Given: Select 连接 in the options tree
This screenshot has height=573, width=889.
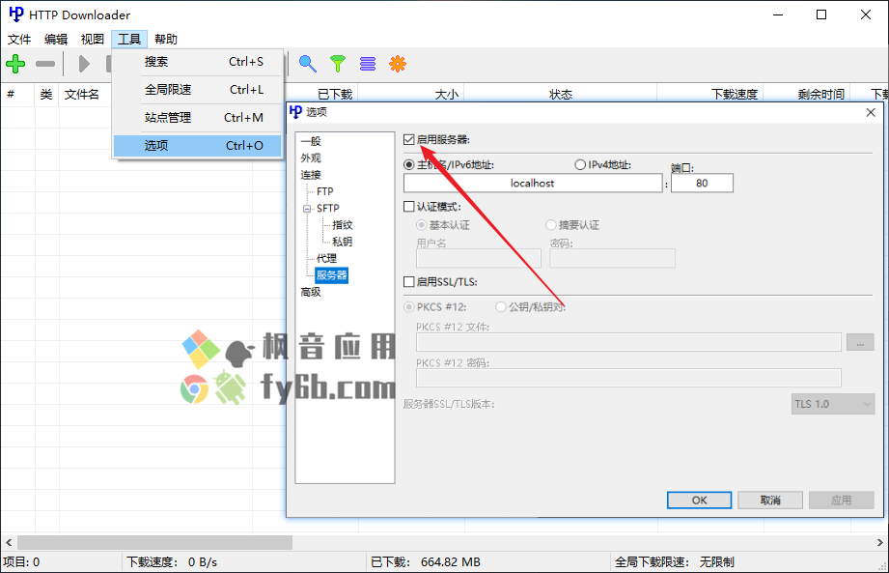Looking at the screenshot, I should [x=311, y=175].
